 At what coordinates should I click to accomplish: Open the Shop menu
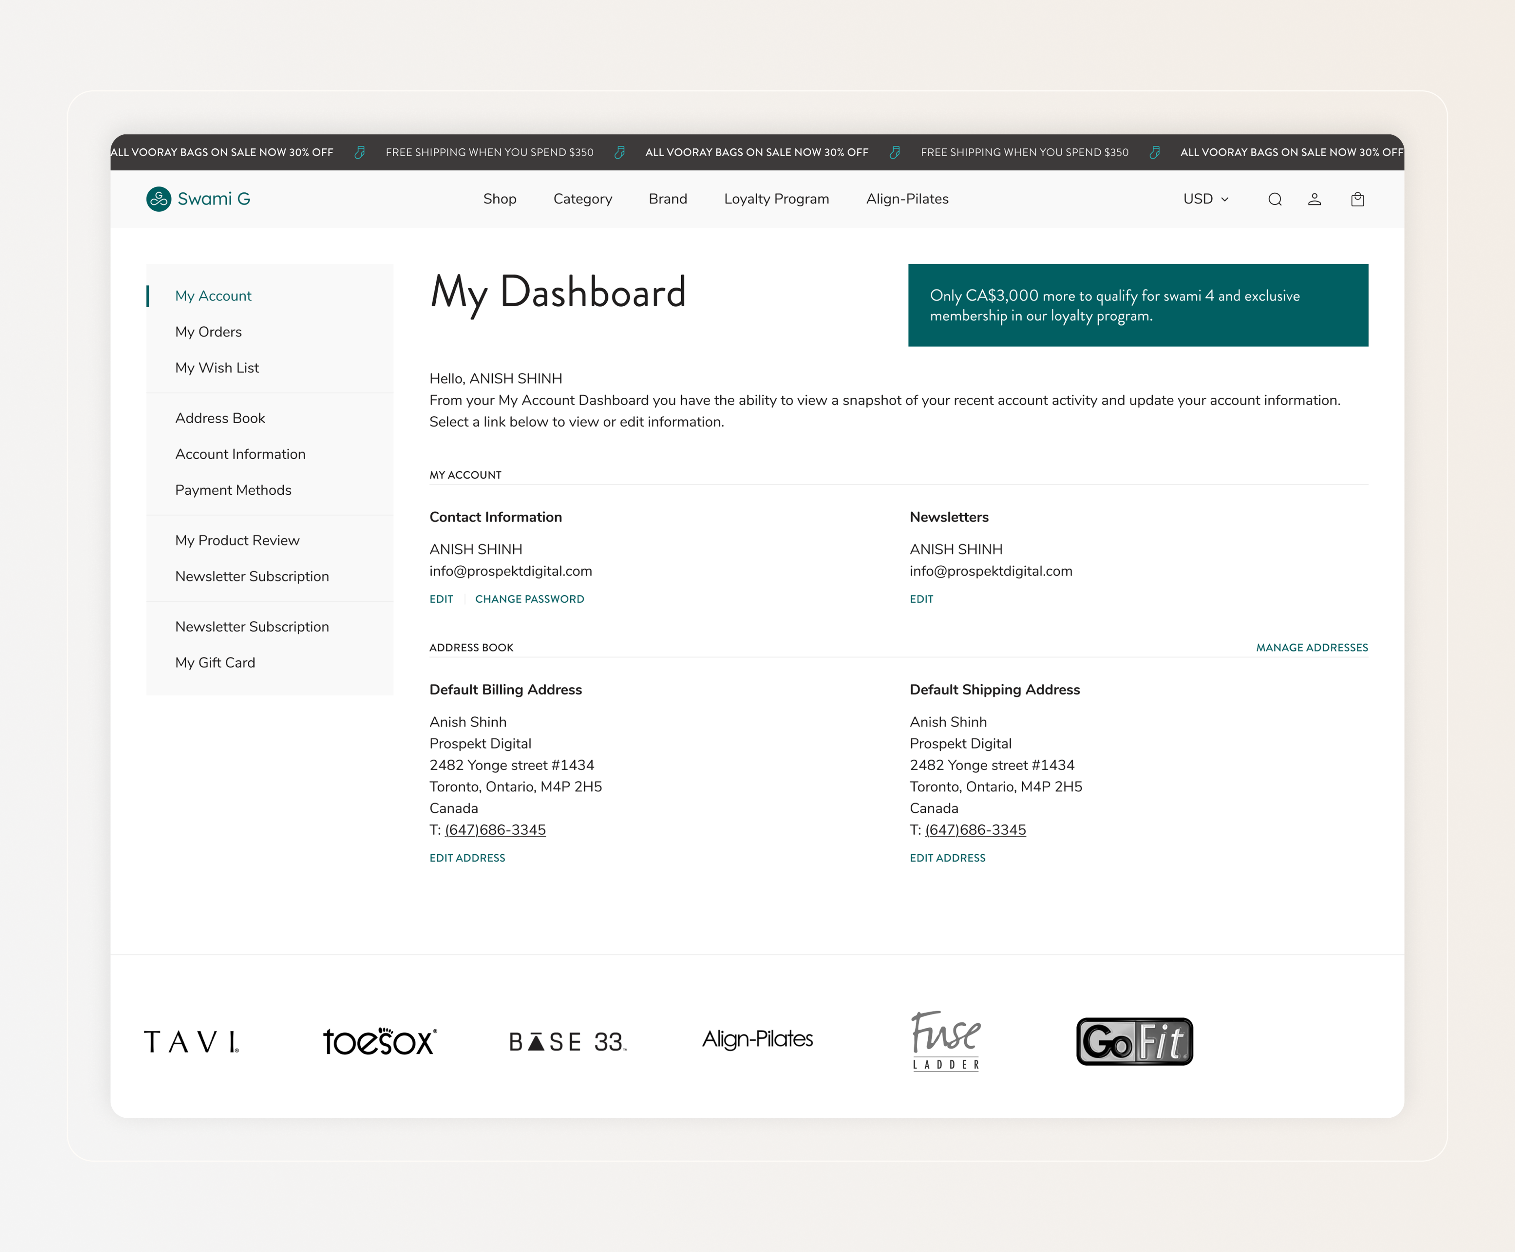coord(500,199)
